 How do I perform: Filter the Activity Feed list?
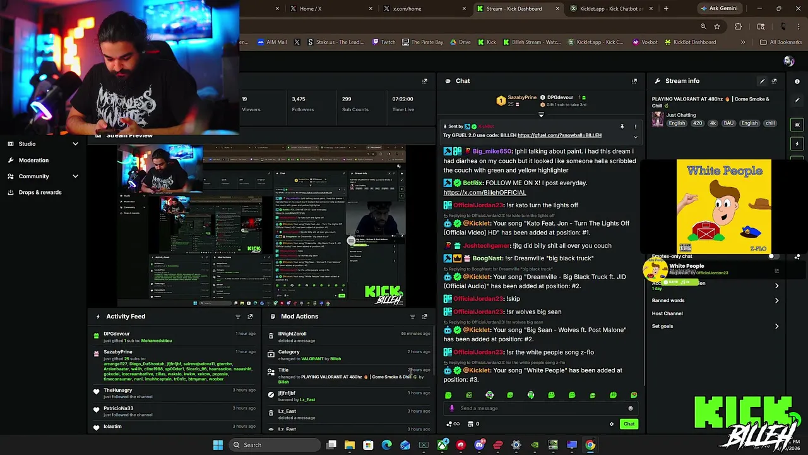(238, 317)
